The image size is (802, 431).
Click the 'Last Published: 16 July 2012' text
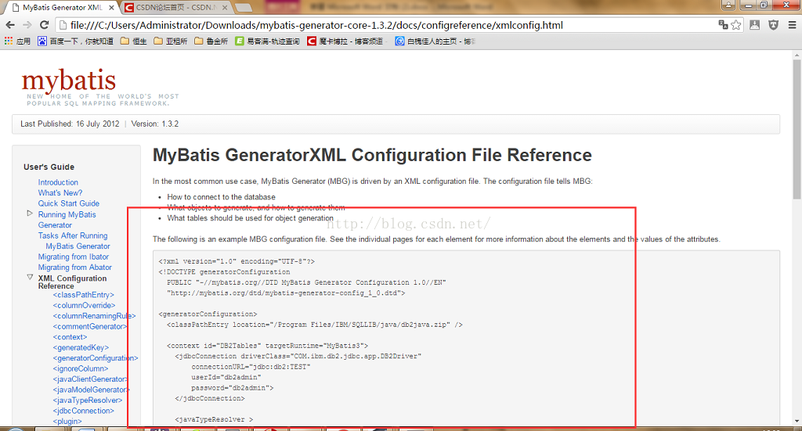click(x=70, y=124)
